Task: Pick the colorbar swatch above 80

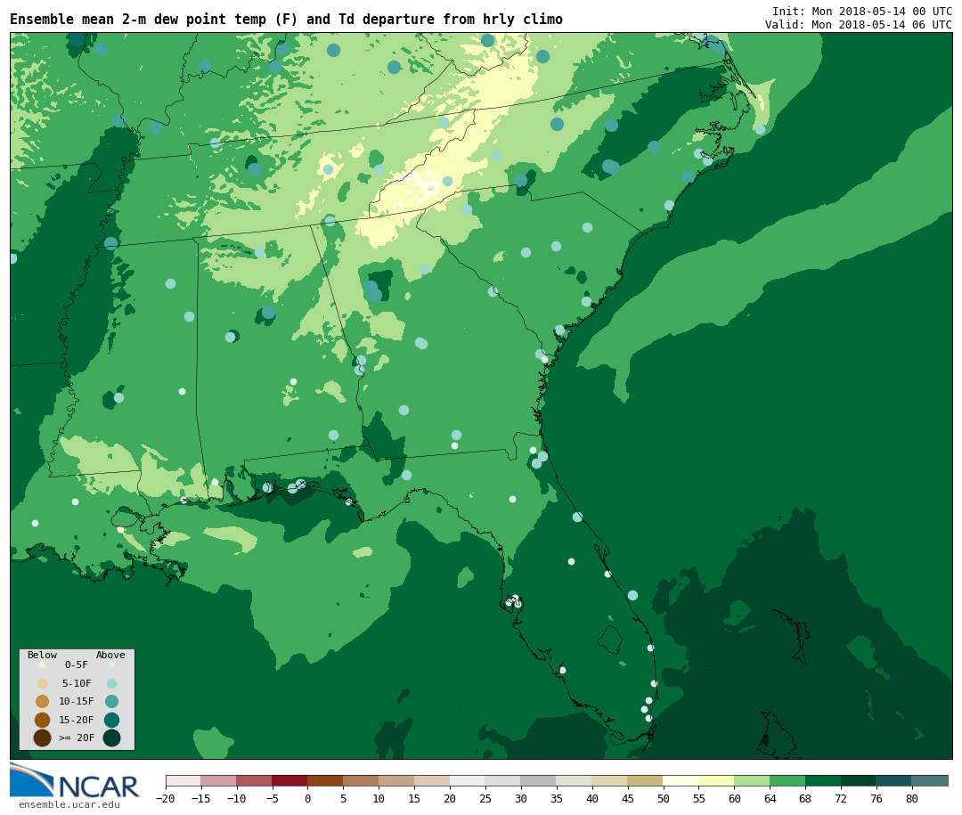Action: pyautogui.click(x=931, y=780)
